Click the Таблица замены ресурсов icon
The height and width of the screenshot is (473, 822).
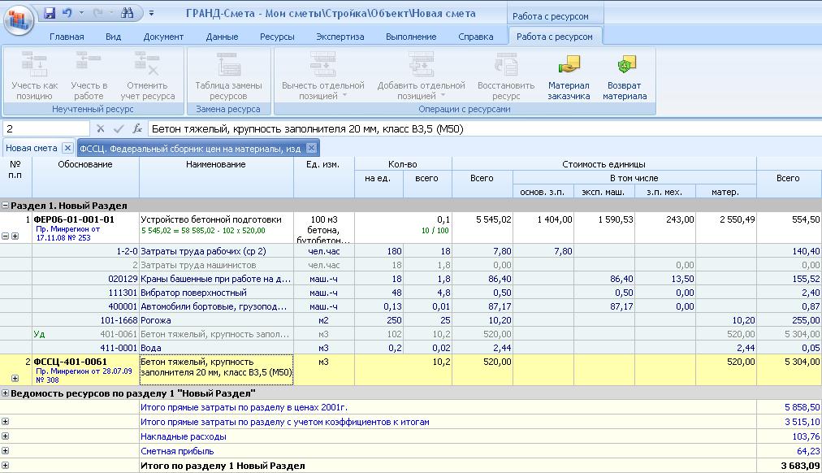pos(228,66)
